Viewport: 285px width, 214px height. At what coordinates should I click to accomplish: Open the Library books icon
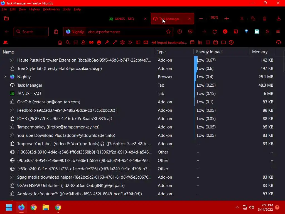pyautogui.click(x=200, y=43)
